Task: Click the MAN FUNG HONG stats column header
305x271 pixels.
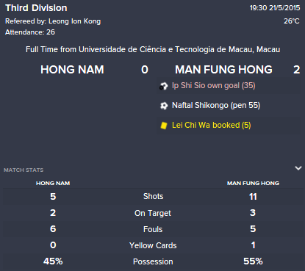Action: click(x=253, y=184)
